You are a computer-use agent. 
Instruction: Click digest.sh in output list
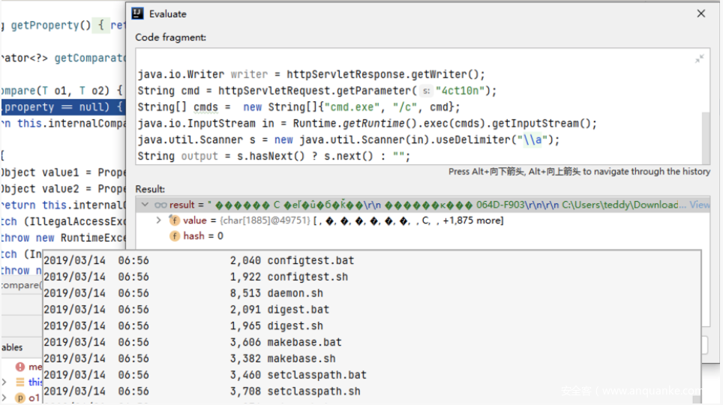[295, 326]
